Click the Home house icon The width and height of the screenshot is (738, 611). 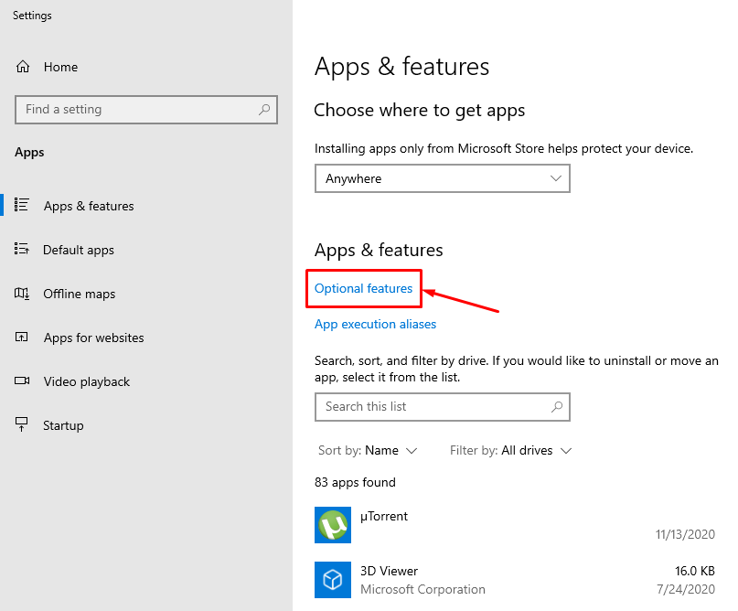point(23,67)
